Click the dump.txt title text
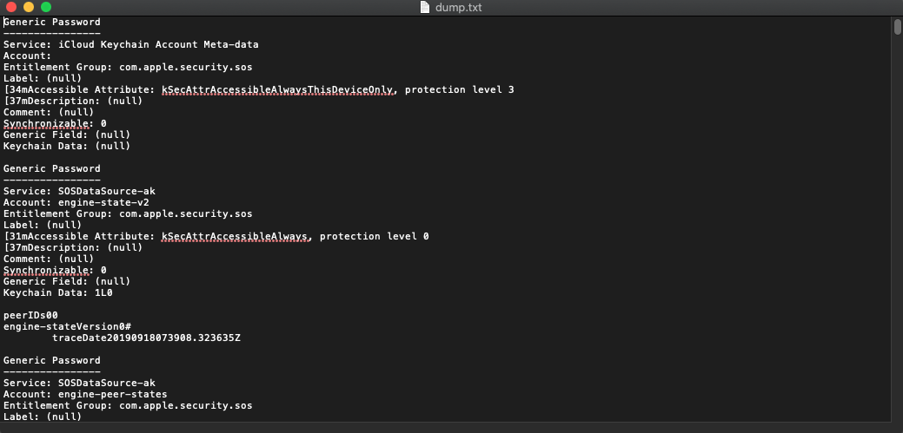This screenshot has height=433, width=903. coord(457,7)
